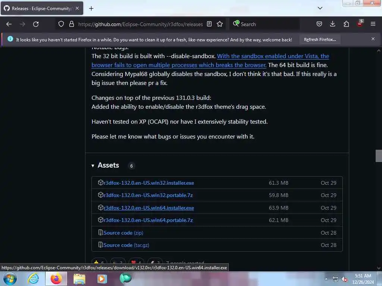Select the Releases · Eclipse-Community tab
This screenshot has height=286, width=382.
[42, 8]
